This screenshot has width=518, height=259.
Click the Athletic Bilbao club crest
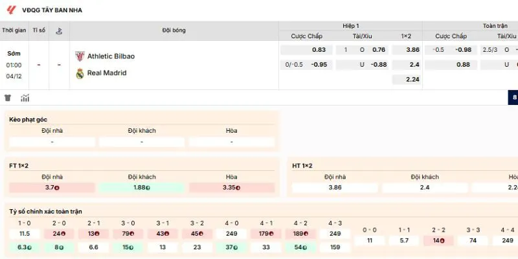pyautogui.click(x=80, y=56)
